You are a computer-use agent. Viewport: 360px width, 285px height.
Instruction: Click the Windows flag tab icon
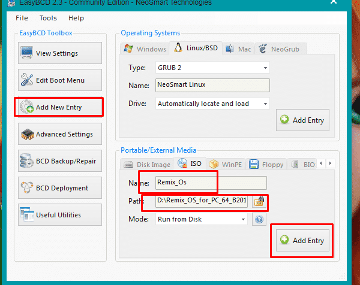(128, 49)
